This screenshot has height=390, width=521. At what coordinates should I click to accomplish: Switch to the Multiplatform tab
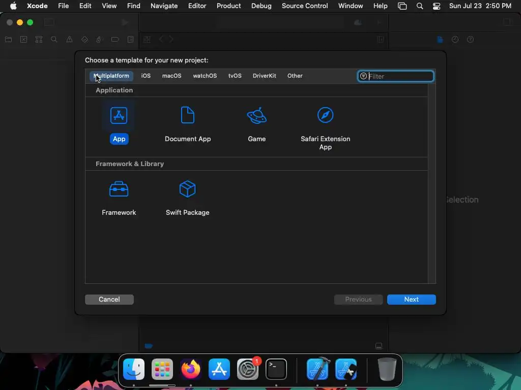(111, 76)
